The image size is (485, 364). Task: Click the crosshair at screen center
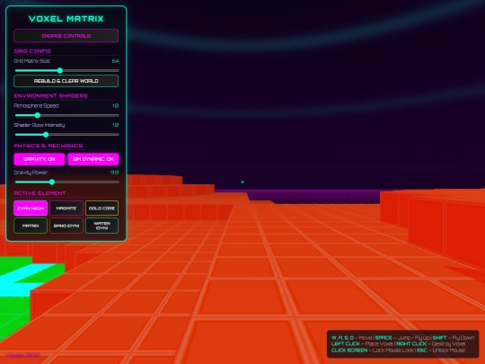pyautogui.click(x=242, y=182)
